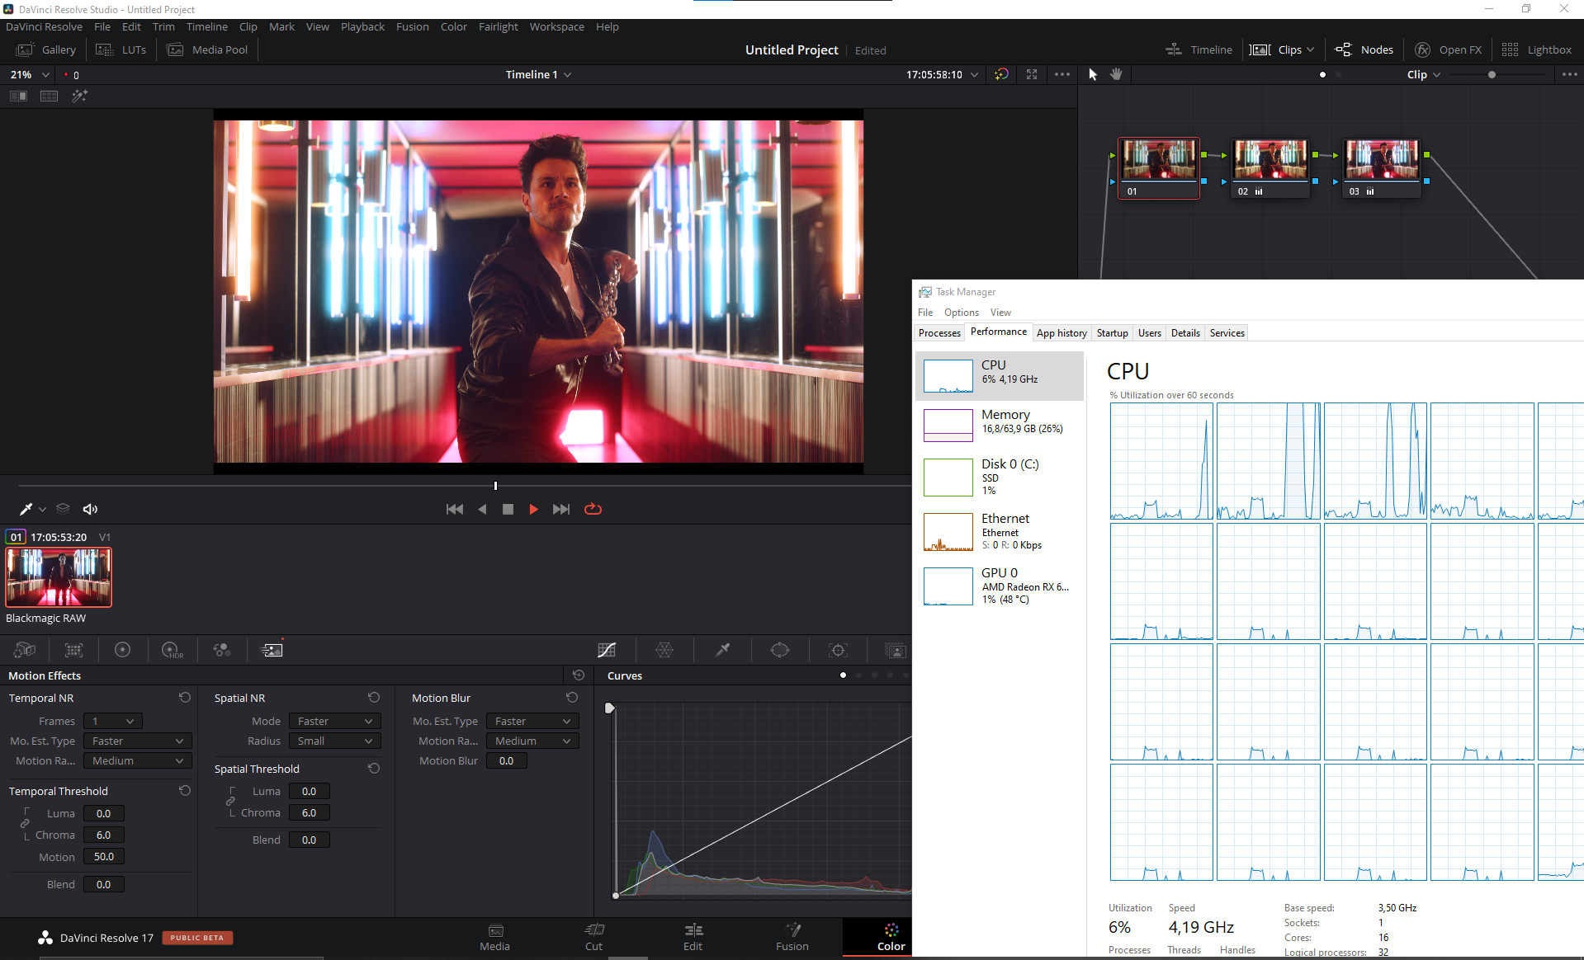Image resolution: width=1584 pixels, height=960 pixels.
Task: Open the Color Wheels palette
Action: click(122, 650)
